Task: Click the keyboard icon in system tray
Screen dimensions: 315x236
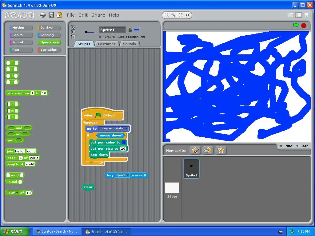Action: (x=281, y=232)
